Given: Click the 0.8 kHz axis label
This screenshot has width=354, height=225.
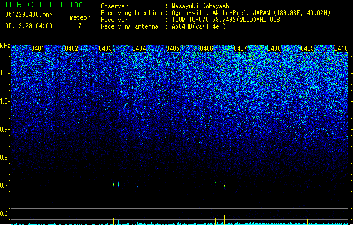Looking at the screenshot, I should (x=5, y=157).
